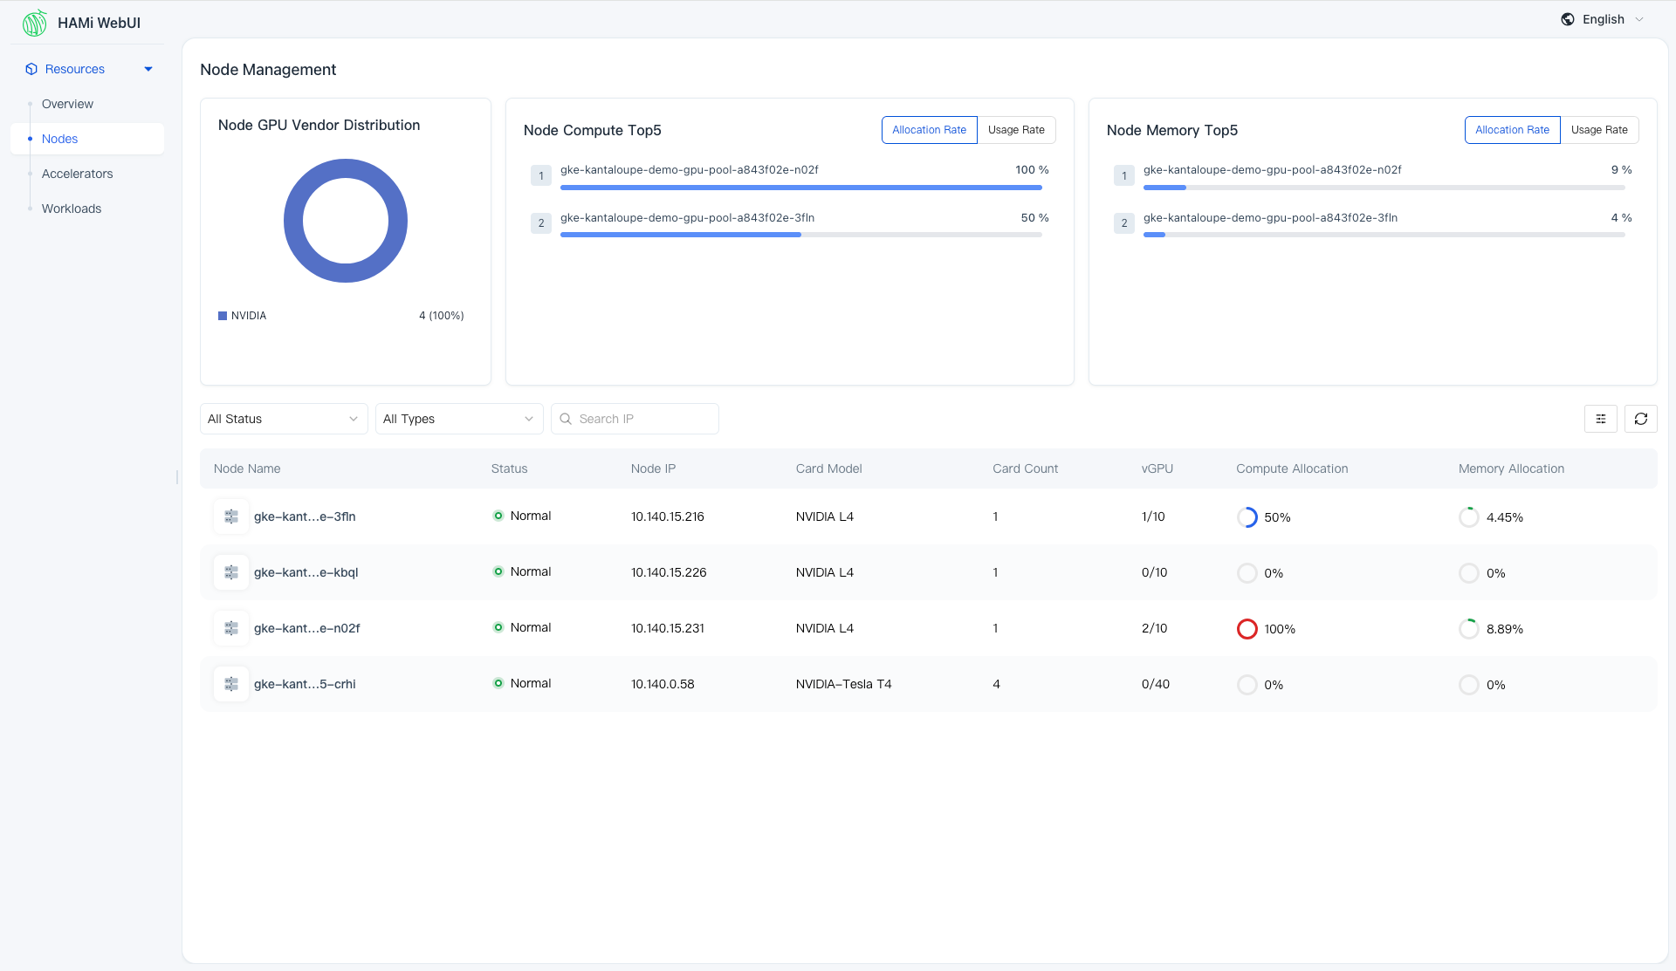Click the HAMi WebUI logo icon

[35, 23]
